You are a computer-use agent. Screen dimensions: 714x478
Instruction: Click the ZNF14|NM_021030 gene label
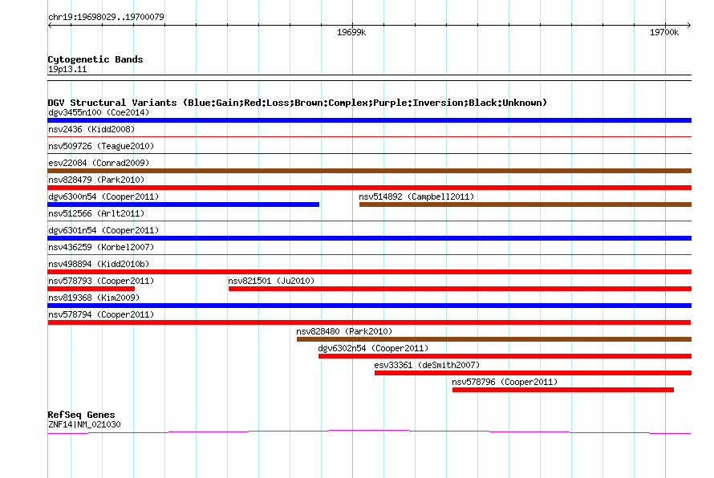(85, 424)
